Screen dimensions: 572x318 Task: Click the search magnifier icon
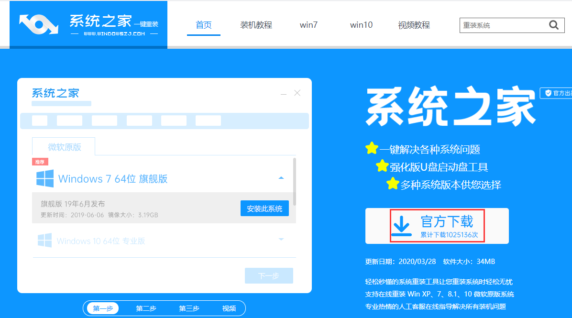[x=554, y=25]
